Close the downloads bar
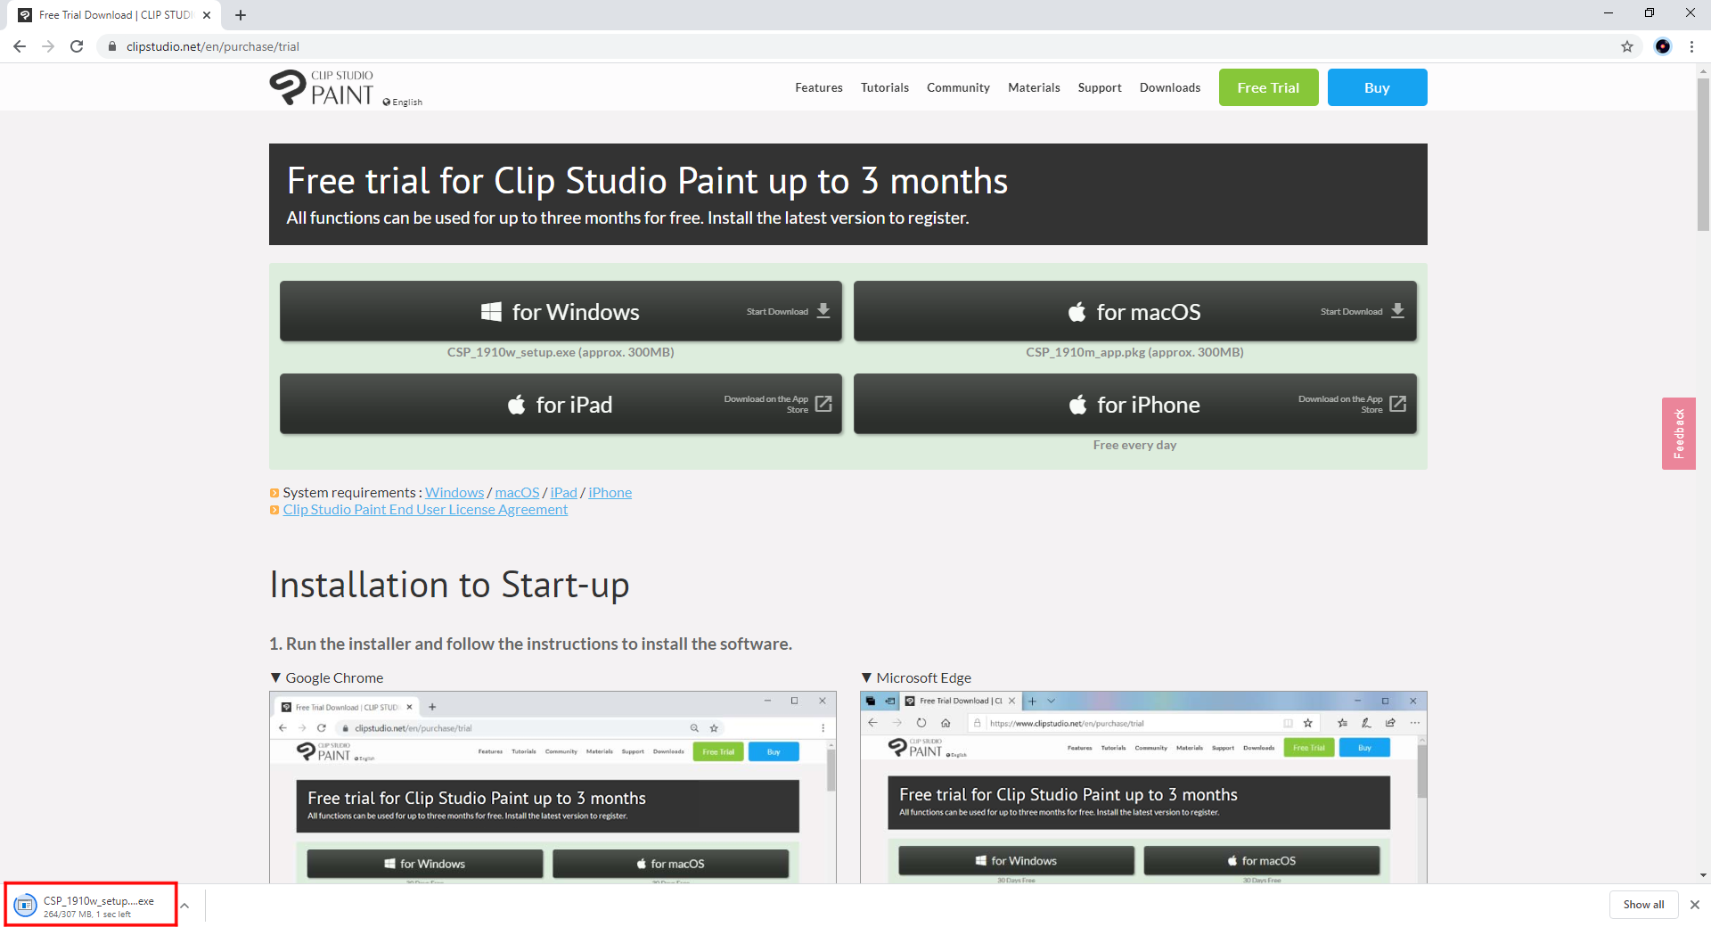 click(x=1694, y=905)
